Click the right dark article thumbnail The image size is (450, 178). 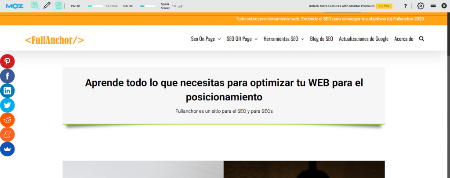[304, 169]
